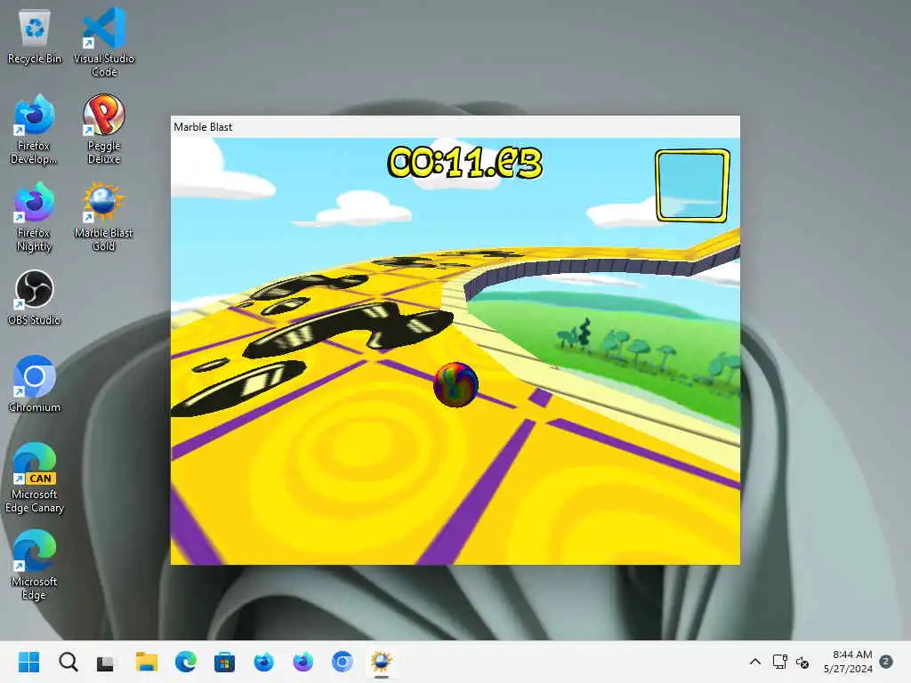Open taskbar Search
The height and width of the screenshot is (683, 911).
[68, 662]
